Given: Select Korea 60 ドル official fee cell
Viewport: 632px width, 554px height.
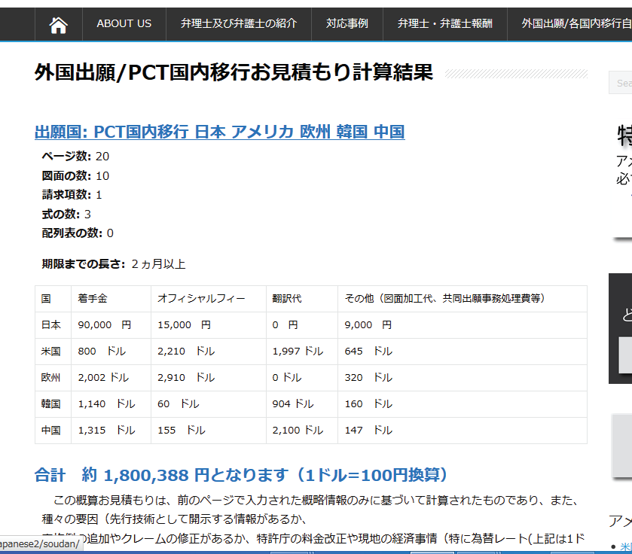Looking at the screenshot, I should point(209,403).
